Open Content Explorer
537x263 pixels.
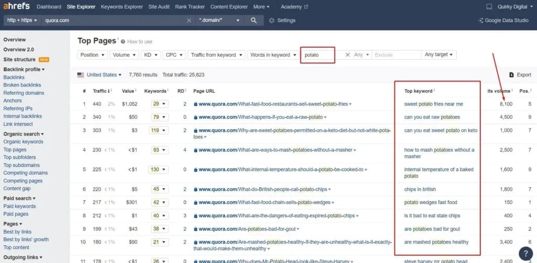229,6
